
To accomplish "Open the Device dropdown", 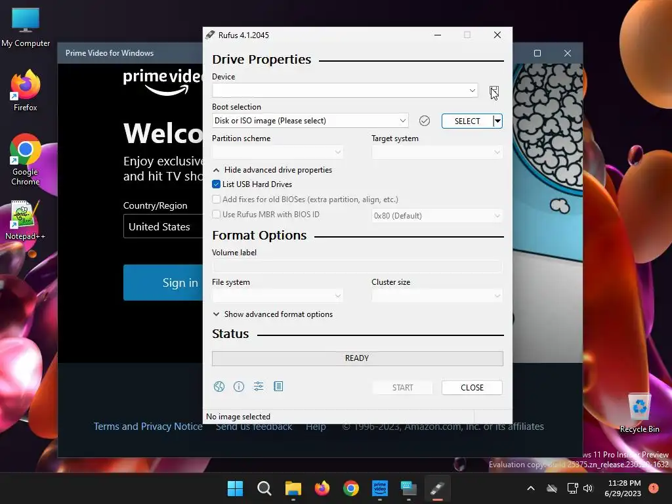I will (x=345, y=91).
